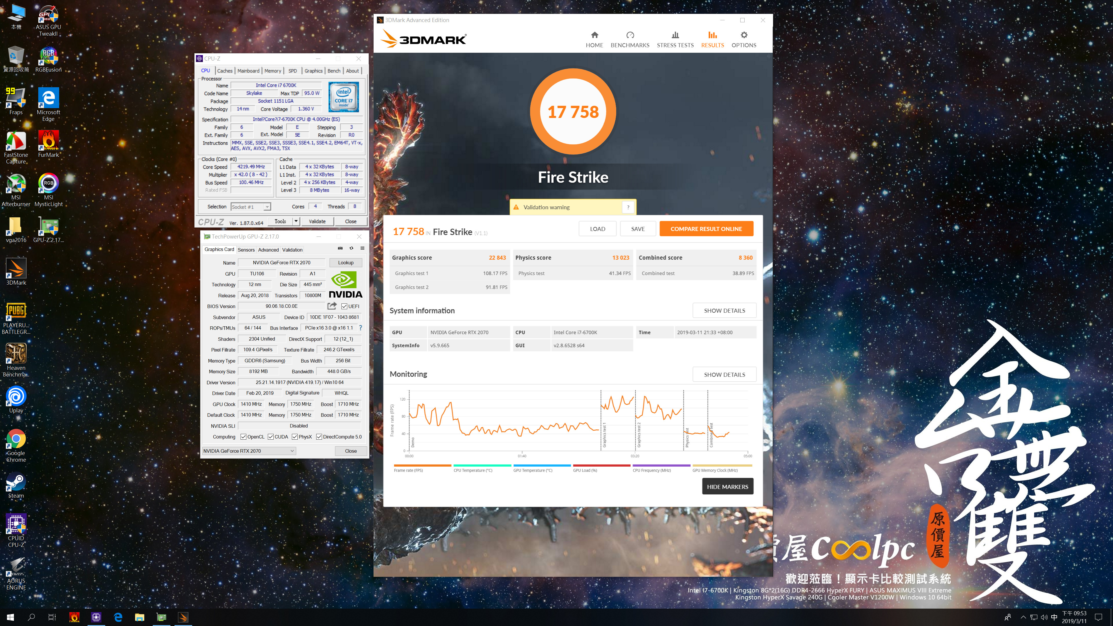Expand the CPU-Z Tools dropdown arrow
Image resolution: width=1113 pixels, height=626 pixels.
point(296,221)
